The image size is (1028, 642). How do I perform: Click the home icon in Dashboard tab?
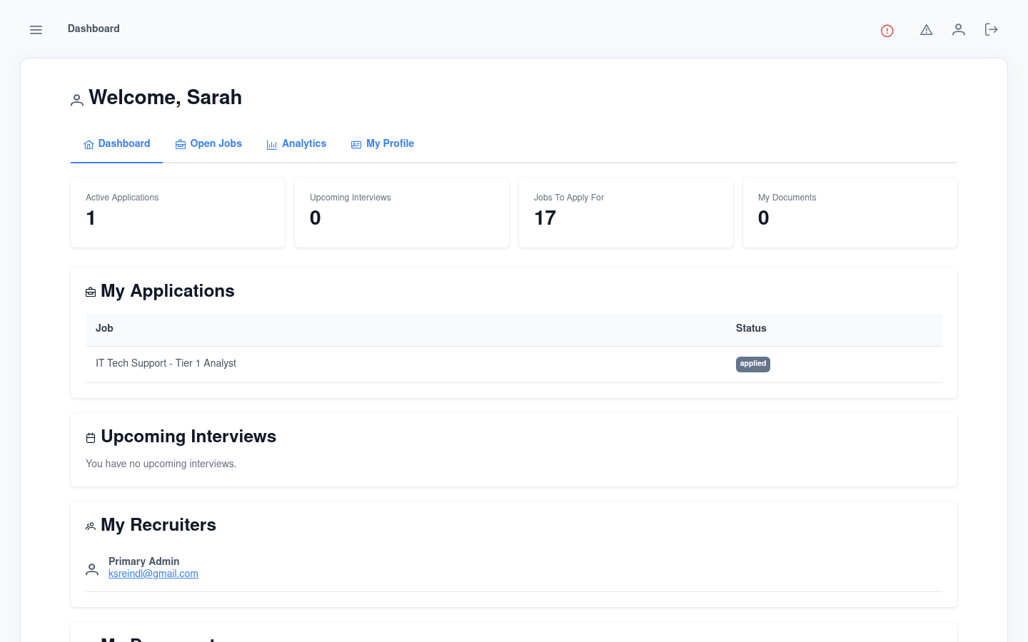[x=89, y=145]
